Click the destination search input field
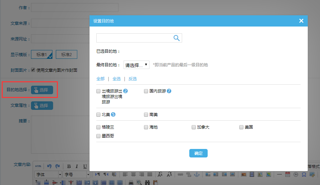The image size is (320, 185). pyautogui.click(x=134, y=38)
